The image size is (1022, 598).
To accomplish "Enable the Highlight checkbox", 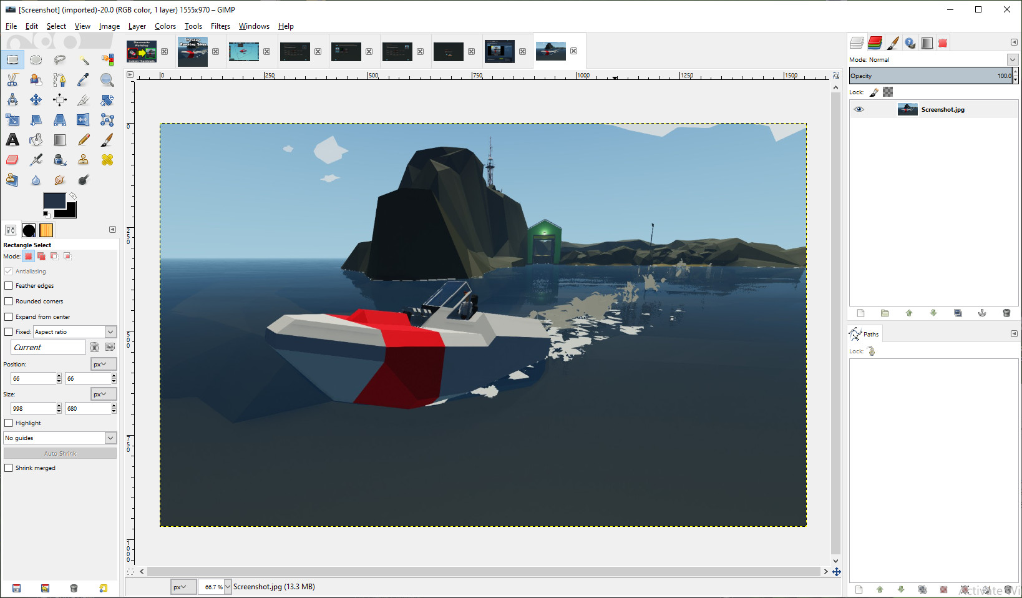I will tap(9, 423).
